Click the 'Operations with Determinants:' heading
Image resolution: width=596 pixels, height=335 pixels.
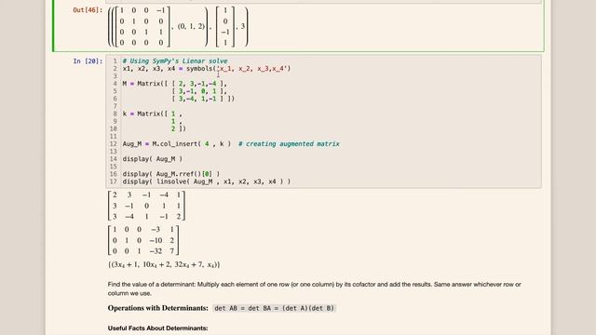[157, 308]
